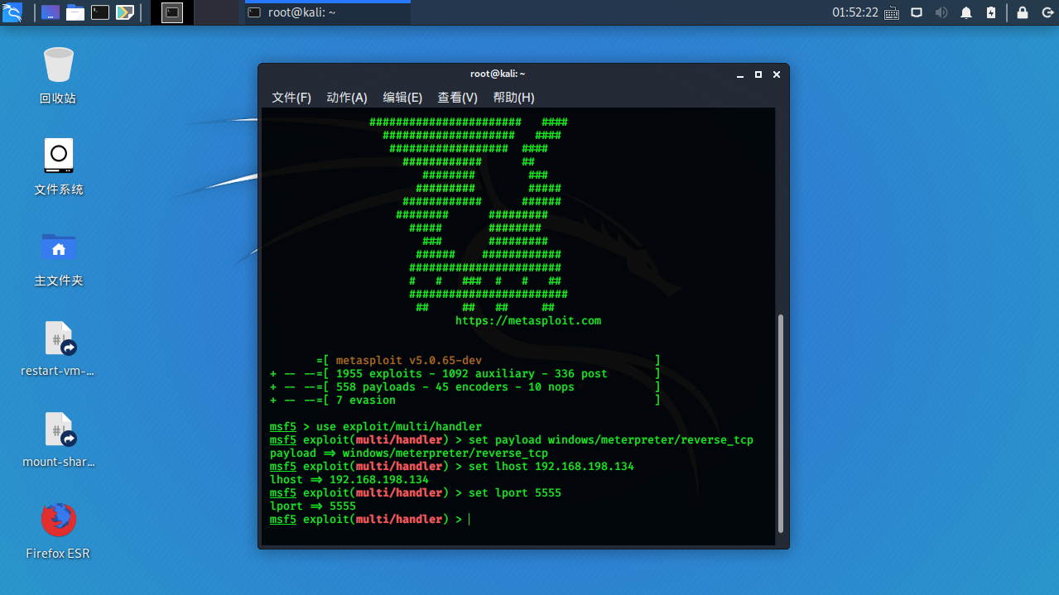Click the 'lport => 5555' output line
Viewport: 1059px width, 595px height.
(x=313, y=506)
